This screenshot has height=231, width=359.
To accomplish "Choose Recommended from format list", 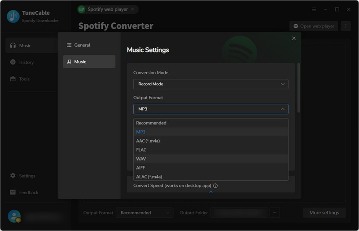I will [x=210, y=123].
